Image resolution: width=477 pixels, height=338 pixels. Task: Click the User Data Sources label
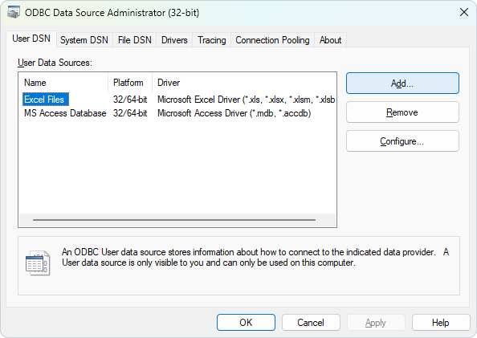55,63
